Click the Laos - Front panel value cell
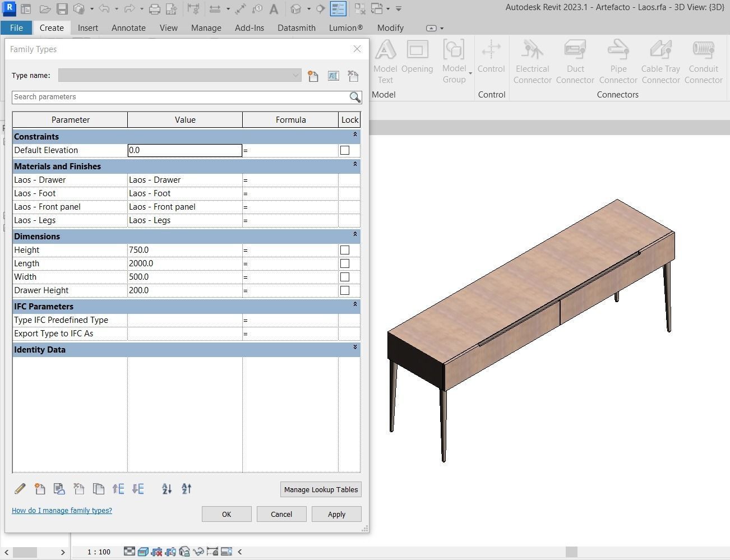This screenshot has height=560, width=730. [185, 207]
